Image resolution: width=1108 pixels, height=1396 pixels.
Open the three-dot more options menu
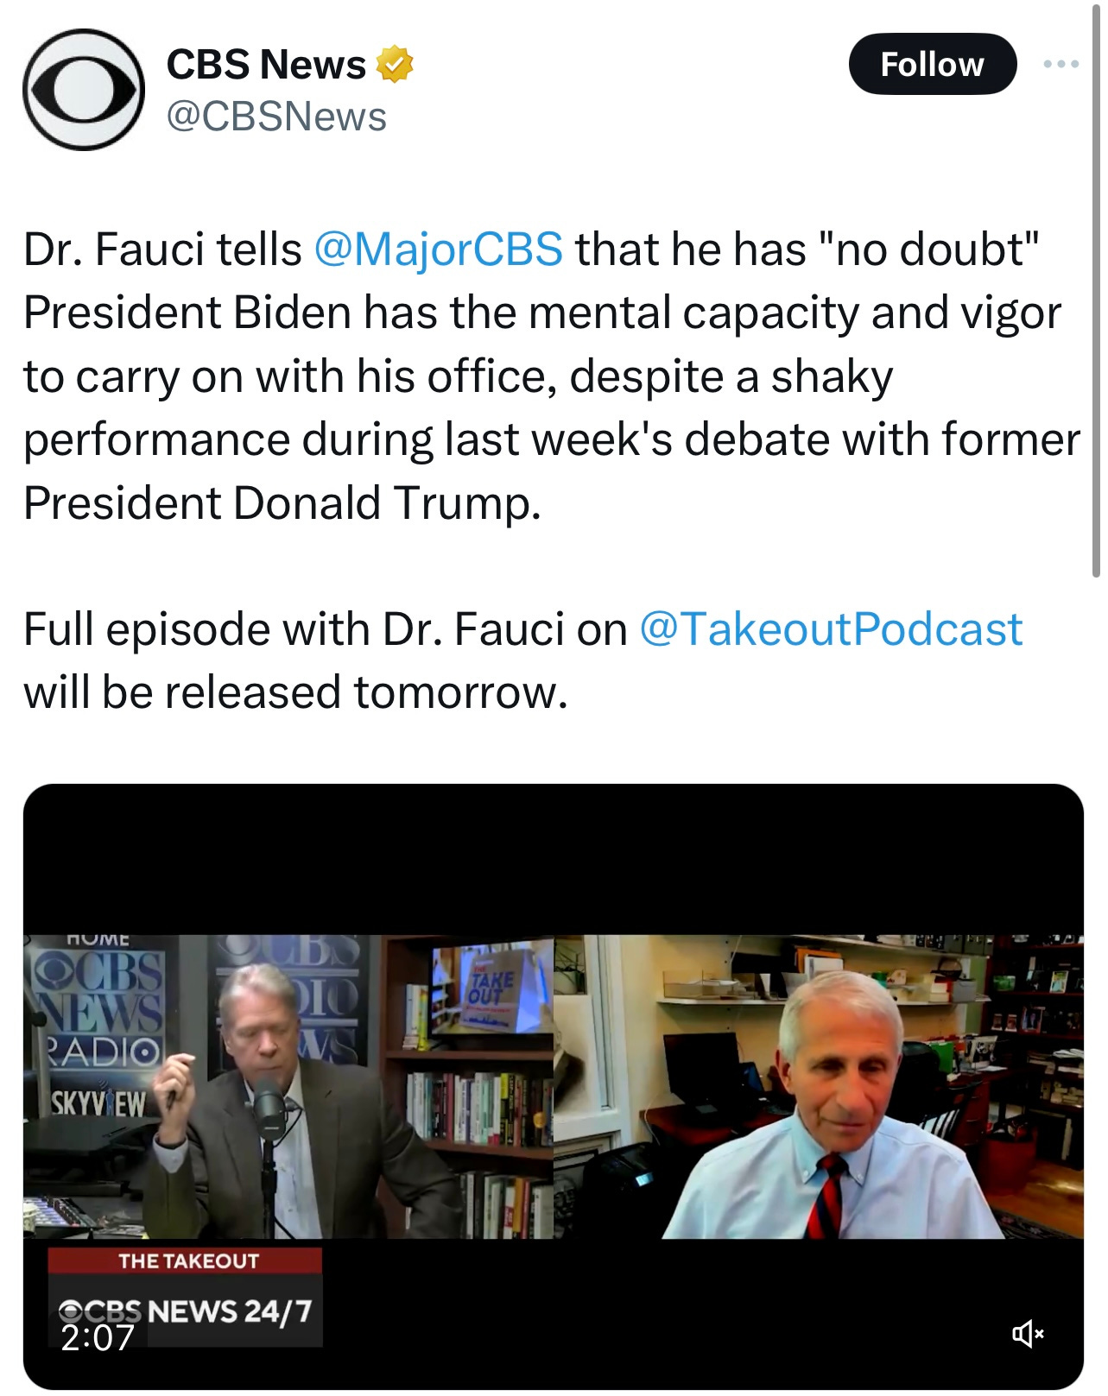point(1061,64)
